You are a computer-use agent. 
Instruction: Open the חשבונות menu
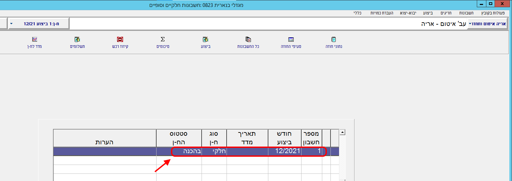(x=467, y=13)
